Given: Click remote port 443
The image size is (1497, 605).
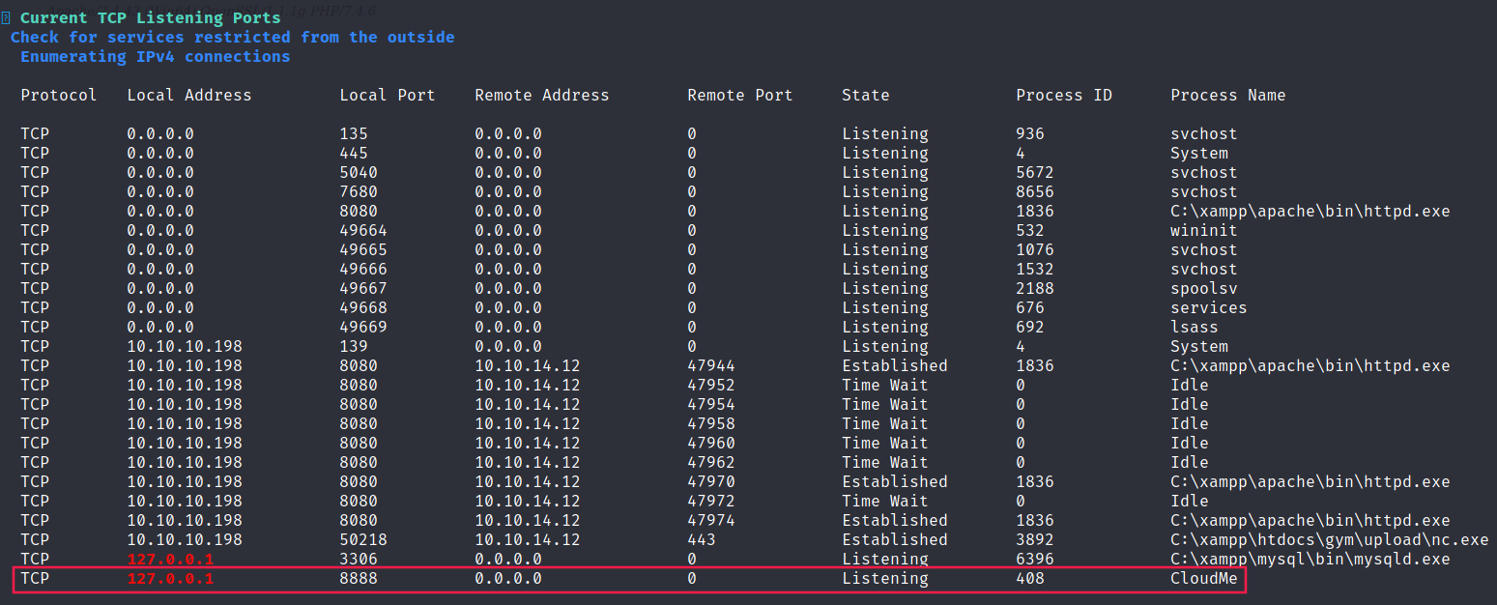Looking at the screenshot, I should pyautogui.click(x=702, y=540).
